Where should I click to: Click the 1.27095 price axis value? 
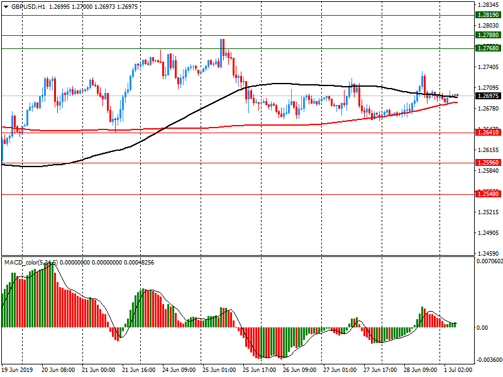click(x=489, y=87)
